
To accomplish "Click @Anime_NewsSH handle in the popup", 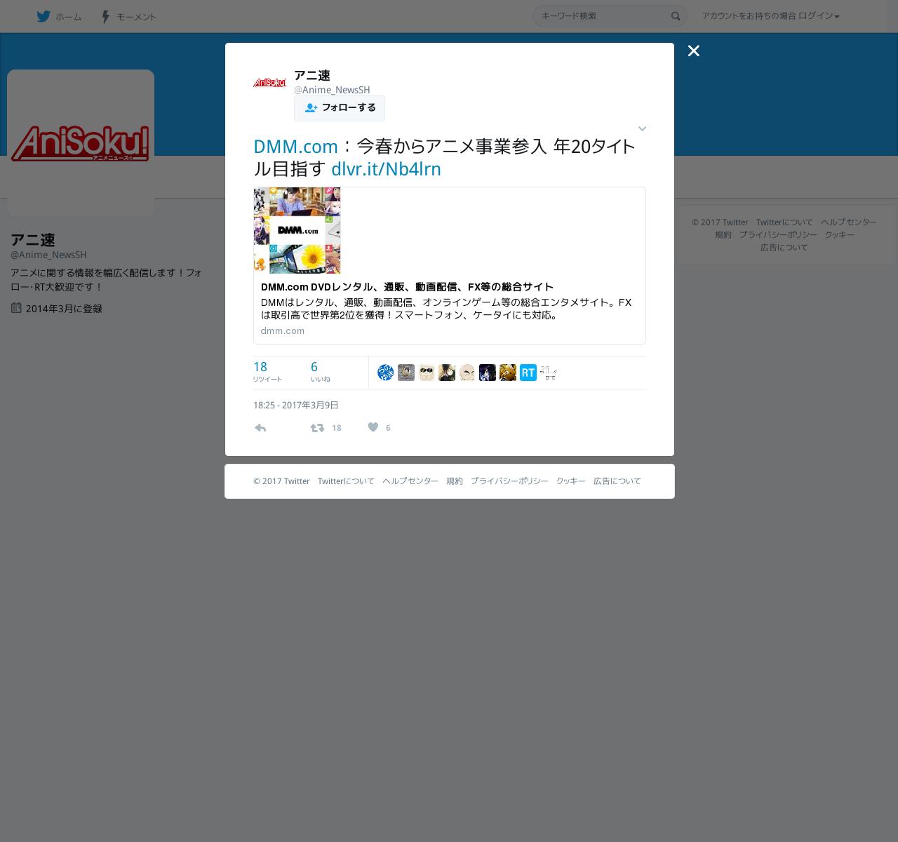I will (332, 90).
